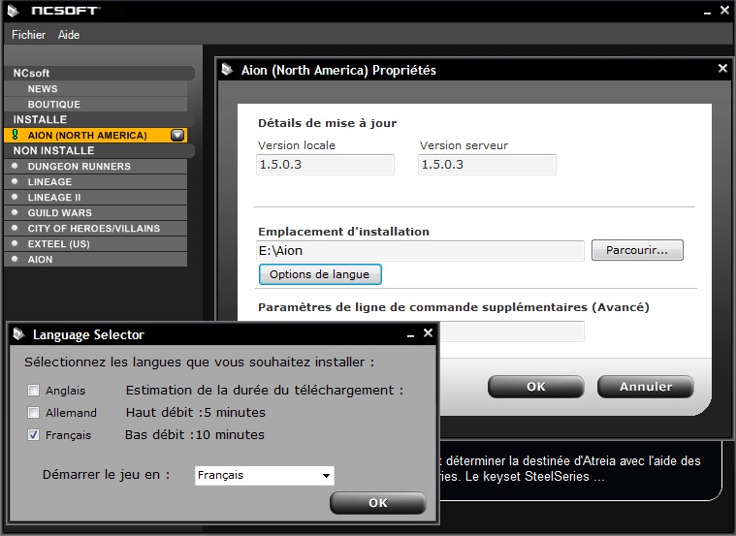Viewport: 736px width, 536px height.
Task: Enable the Anglais language checkbox
Action: [x=34, y=391]
